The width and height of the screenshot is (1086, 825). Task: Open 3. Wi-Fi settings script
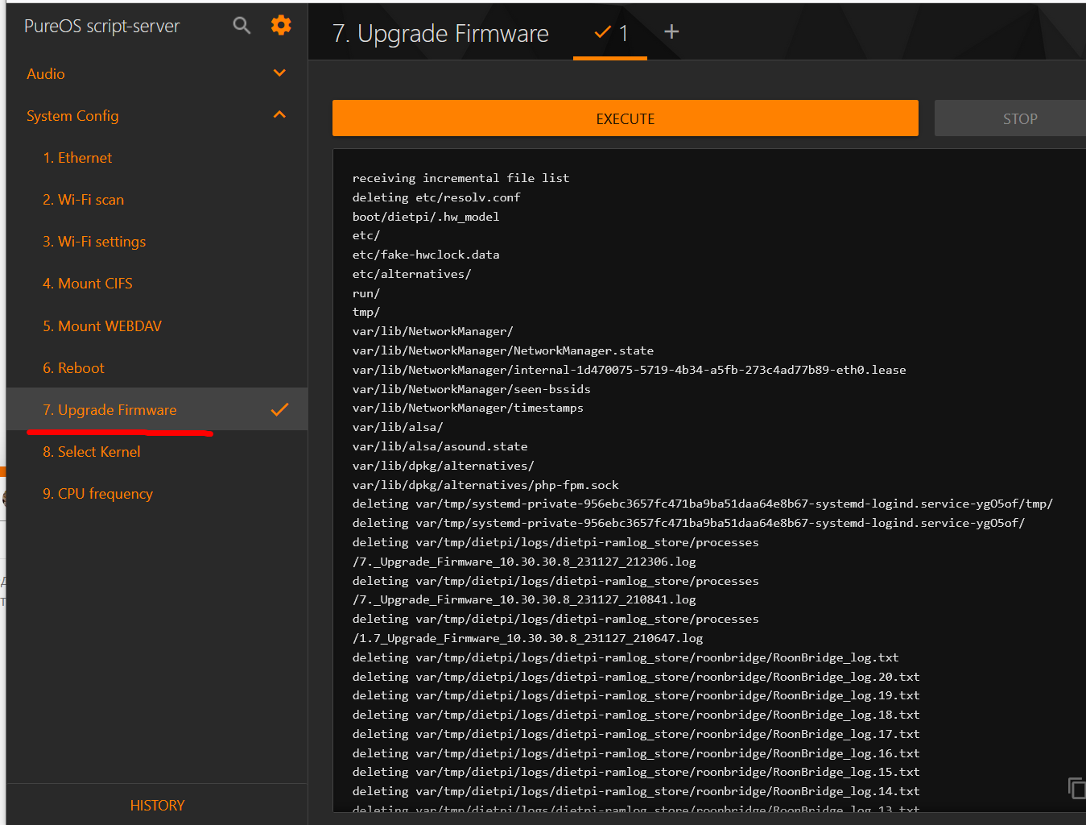[94, 242]
